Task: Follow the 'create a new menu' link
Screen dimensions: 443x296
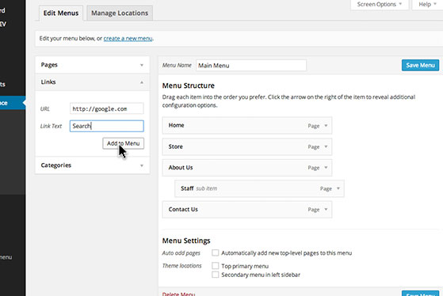Action: pos(128,38)
